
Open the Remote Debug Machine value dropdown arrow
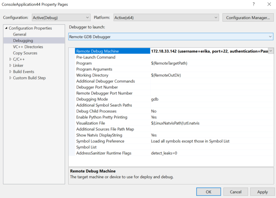point(271,51)
